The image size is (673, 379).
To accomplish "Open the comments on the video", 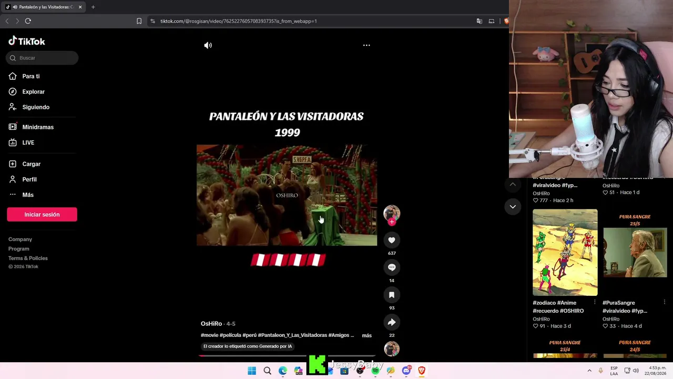I will tap(392, 267).
